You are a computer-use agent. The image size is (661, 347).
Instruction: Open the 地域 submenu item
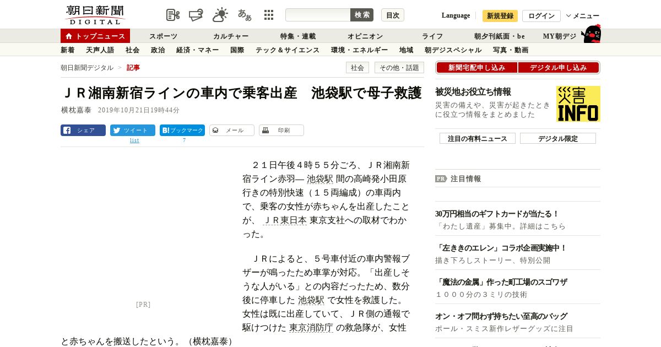pos(407,50)
